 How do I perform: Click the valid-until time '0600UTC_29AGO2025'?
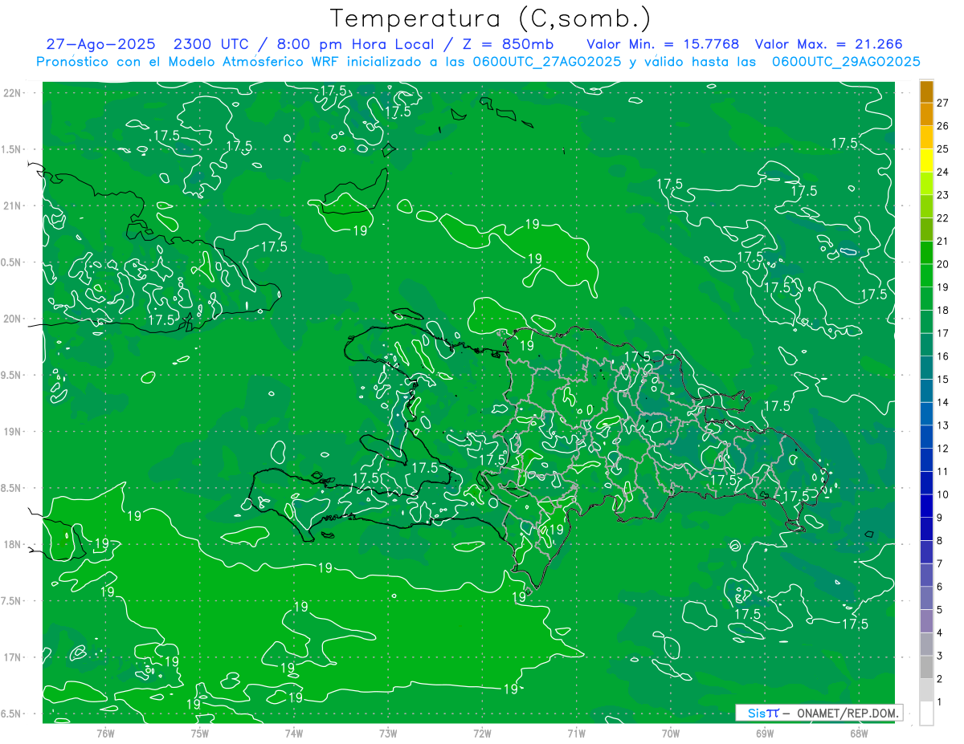[x=846, y=62]
